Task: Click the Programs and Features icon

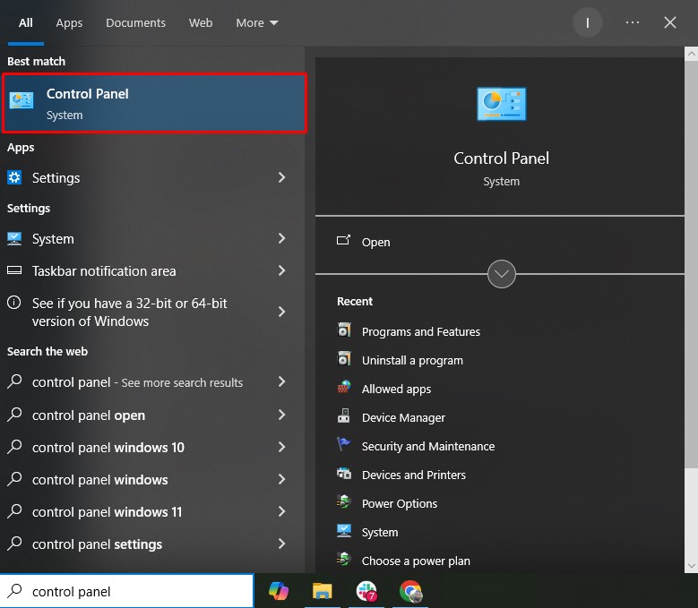Action: pos(344,330)
